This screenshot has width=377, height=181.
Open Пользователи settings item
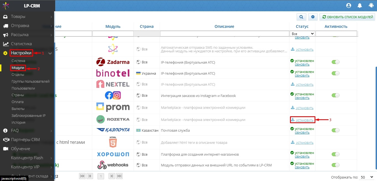click(x=23, y=88)
